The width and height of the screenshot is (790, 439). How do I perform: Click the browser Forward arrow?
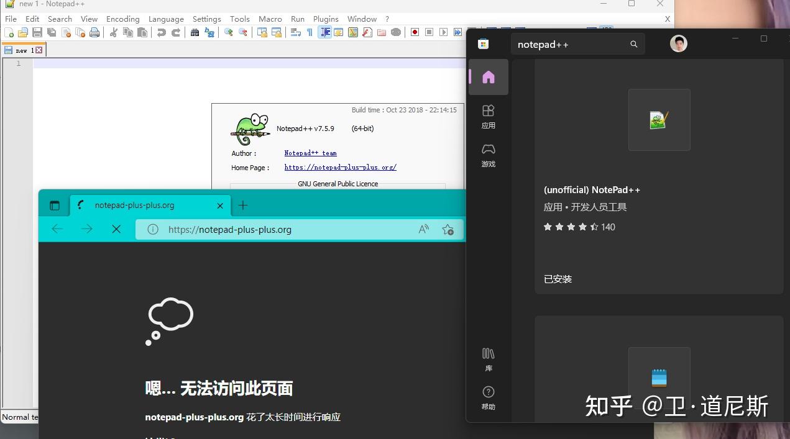[86, 229]
